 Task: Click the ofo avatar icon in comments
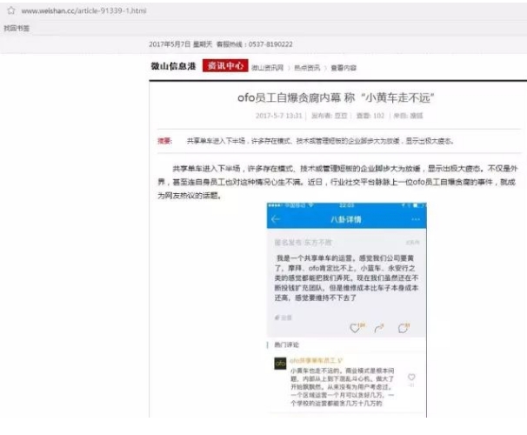click(x=280, y=363)
